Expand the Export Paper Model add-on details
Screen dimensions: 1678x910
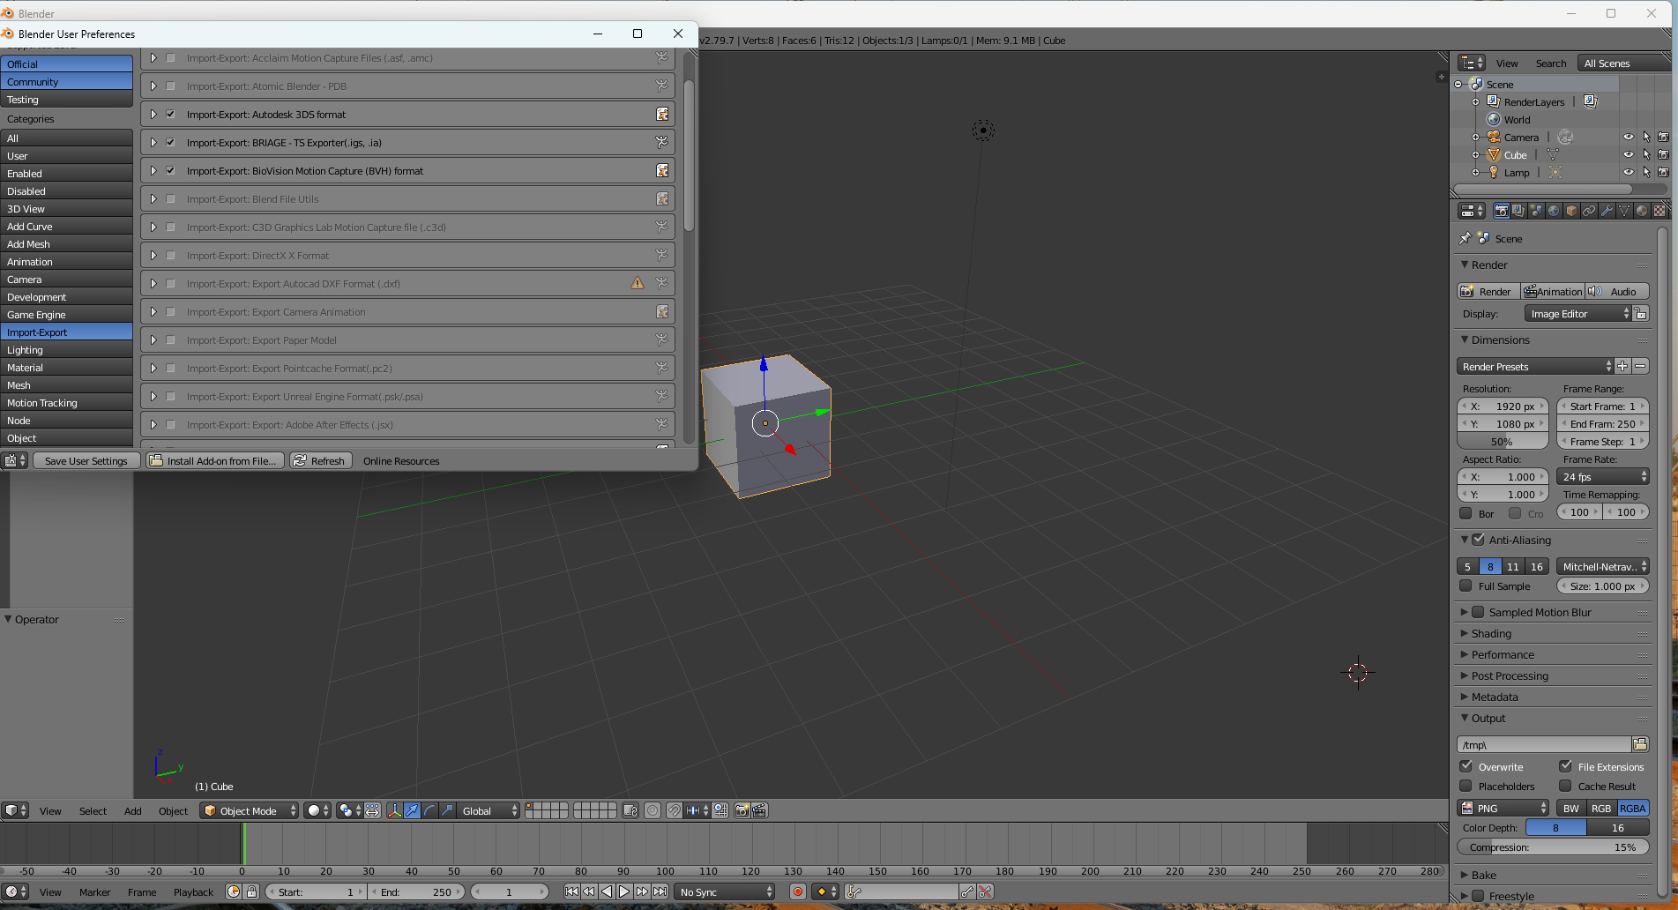[x=153, y=339]
